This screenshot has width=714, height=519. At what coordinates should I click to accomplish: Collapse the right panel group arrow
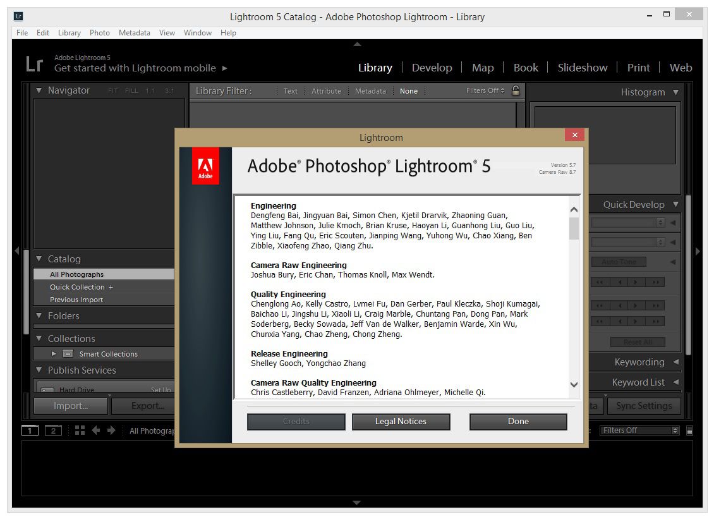coord(697,250)
